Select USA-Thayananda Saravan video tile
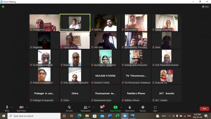 (x=167, y=58)
